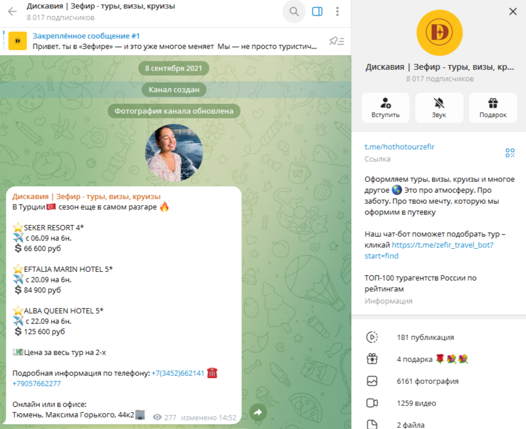Close the channel info panel
Screen dimensions: 526x429
coord(513,12)
